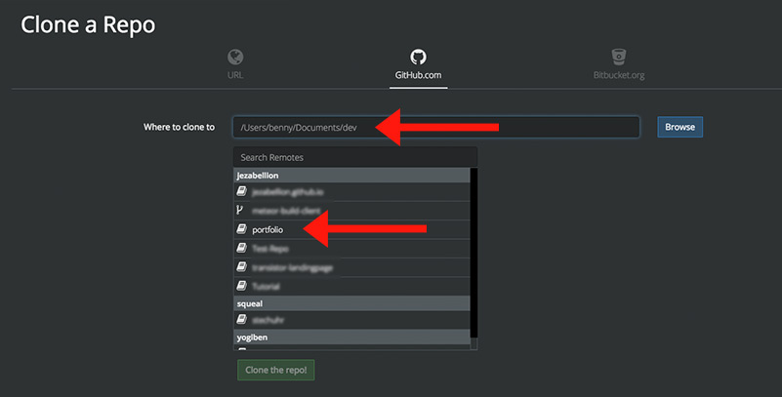Click the repo icon under squeal group
782x397 pixels.
pyautogui.click(x=241, y=319)
